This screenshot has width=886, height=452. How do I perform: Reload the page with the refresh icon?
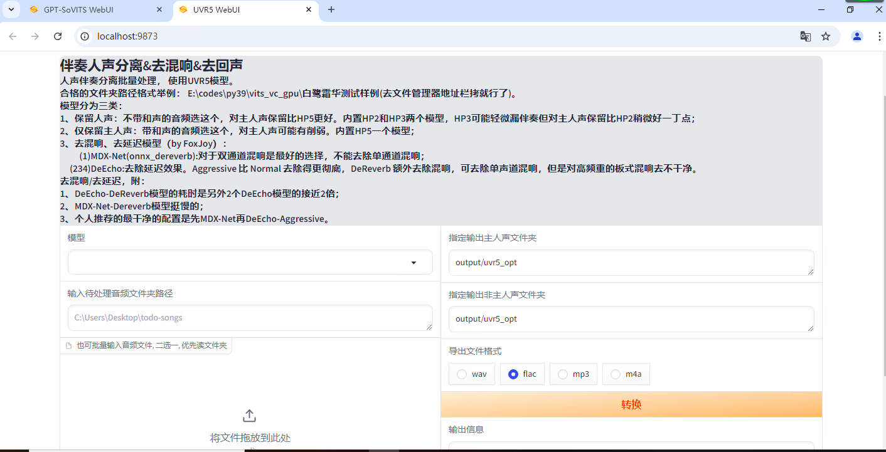tap(58, 36)
